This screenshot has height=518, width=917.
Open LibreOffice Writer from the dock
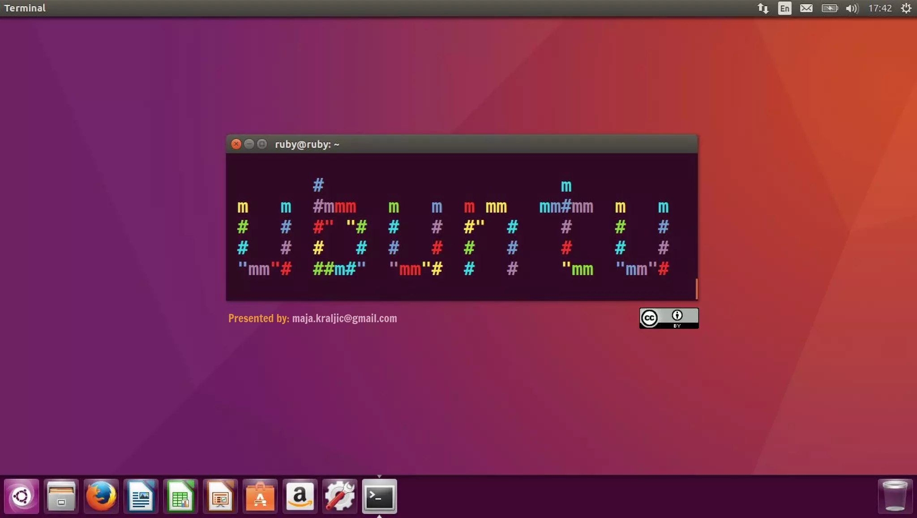141,496
